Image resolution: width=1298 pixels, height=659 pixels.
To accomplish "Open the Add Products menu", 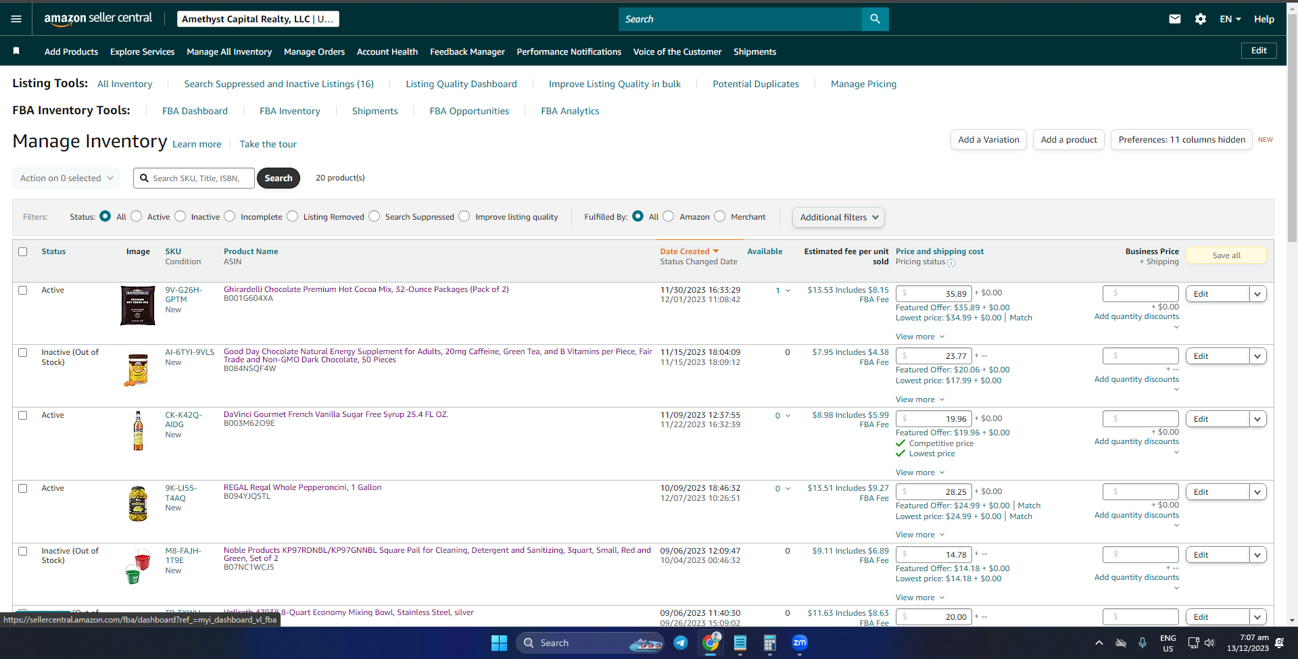I will [x=71, y=51].
